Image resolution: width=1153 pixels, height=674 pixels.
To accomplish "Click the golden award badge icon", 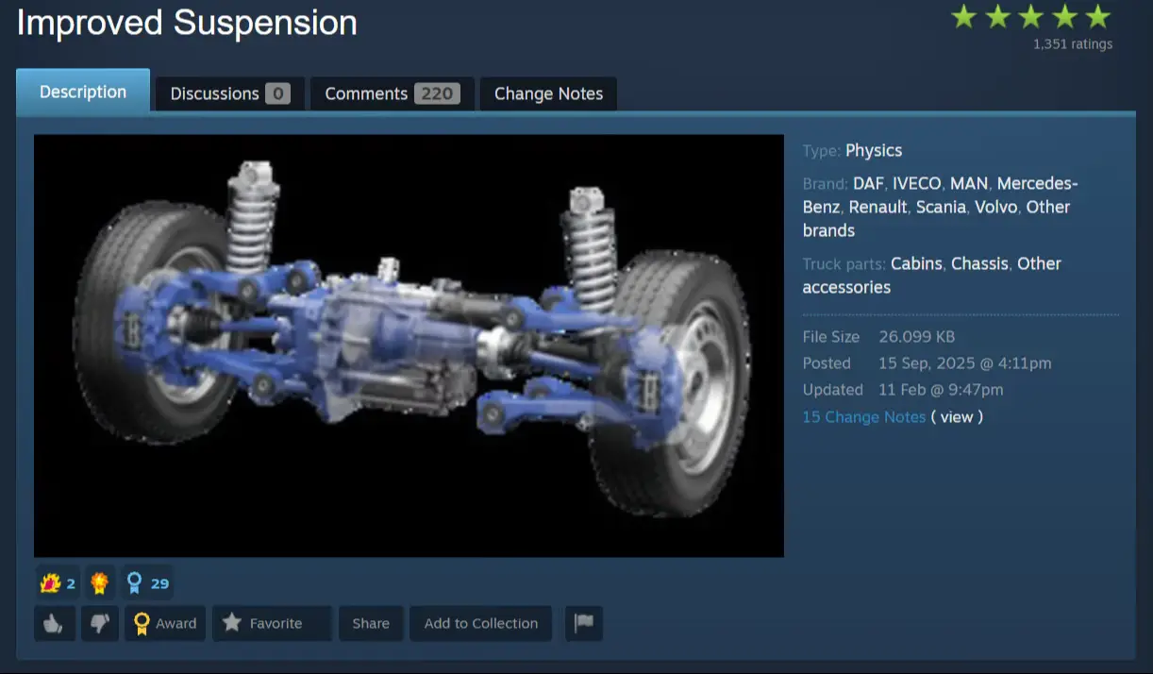I will [100, 583].
